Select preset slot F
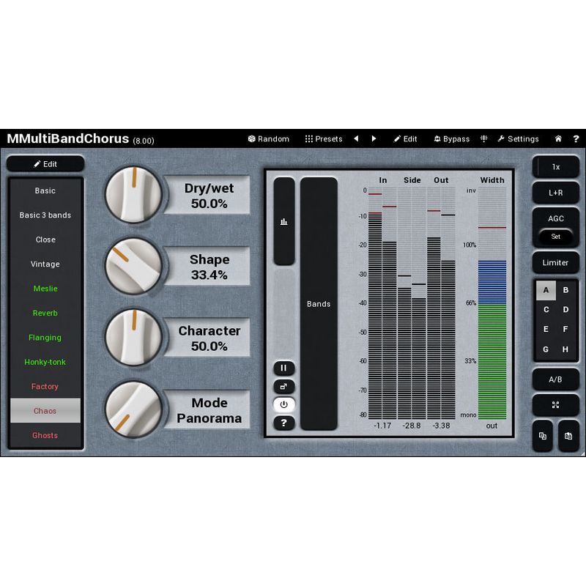This screenshot has width=586, height=586. click(565, 329)
